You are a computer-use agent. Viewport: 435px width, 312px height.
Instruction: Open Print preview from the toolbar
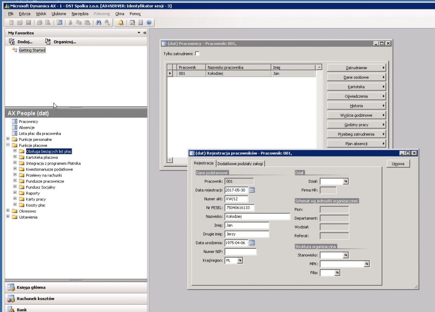click(x=48, y=22)
